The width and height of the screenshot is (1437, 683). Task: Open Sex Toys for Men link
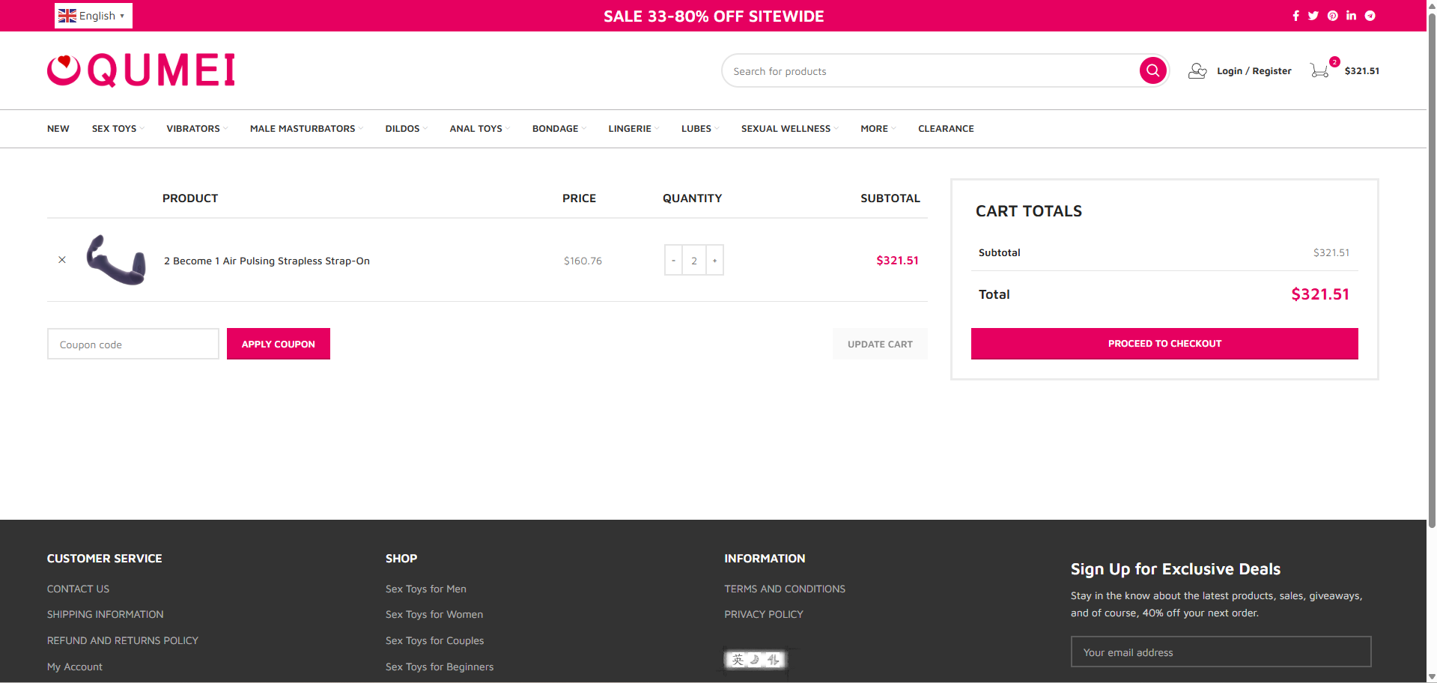426,589
